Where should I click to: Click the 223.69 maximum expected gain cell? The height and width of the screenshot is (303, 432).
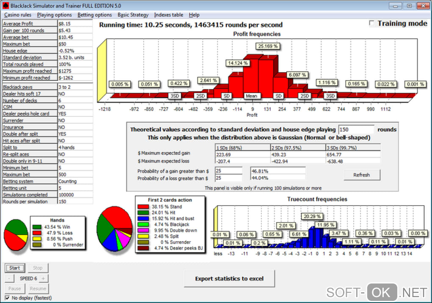point(242,154)
